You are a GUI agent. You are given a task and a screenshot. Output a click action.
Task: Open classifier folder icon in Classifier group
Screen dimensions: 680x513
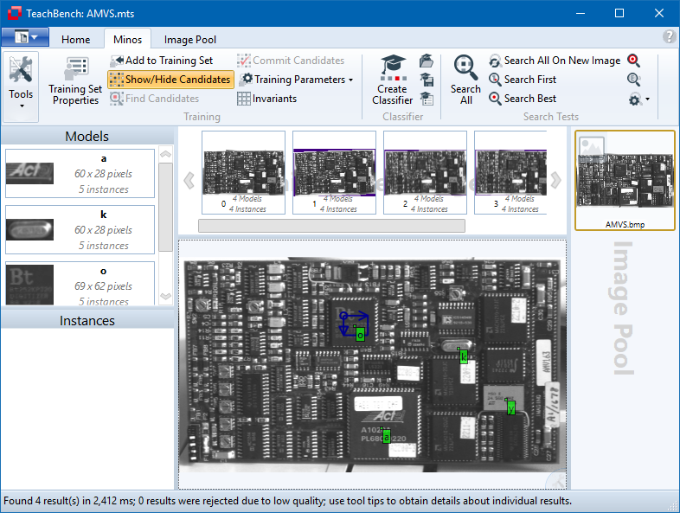coord(427,61)
